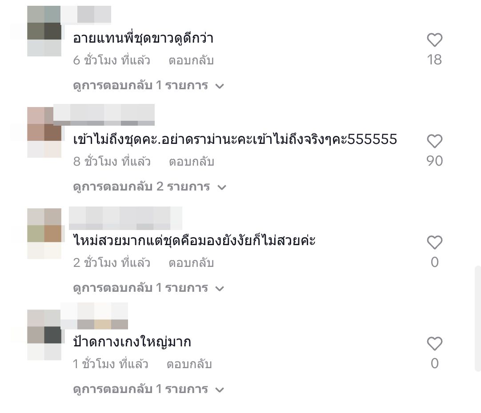Image resolution: width=481 pixels, height=413 pixels.
Task: Click the comments scrollbar on the right edge
Action: (477, 319)
